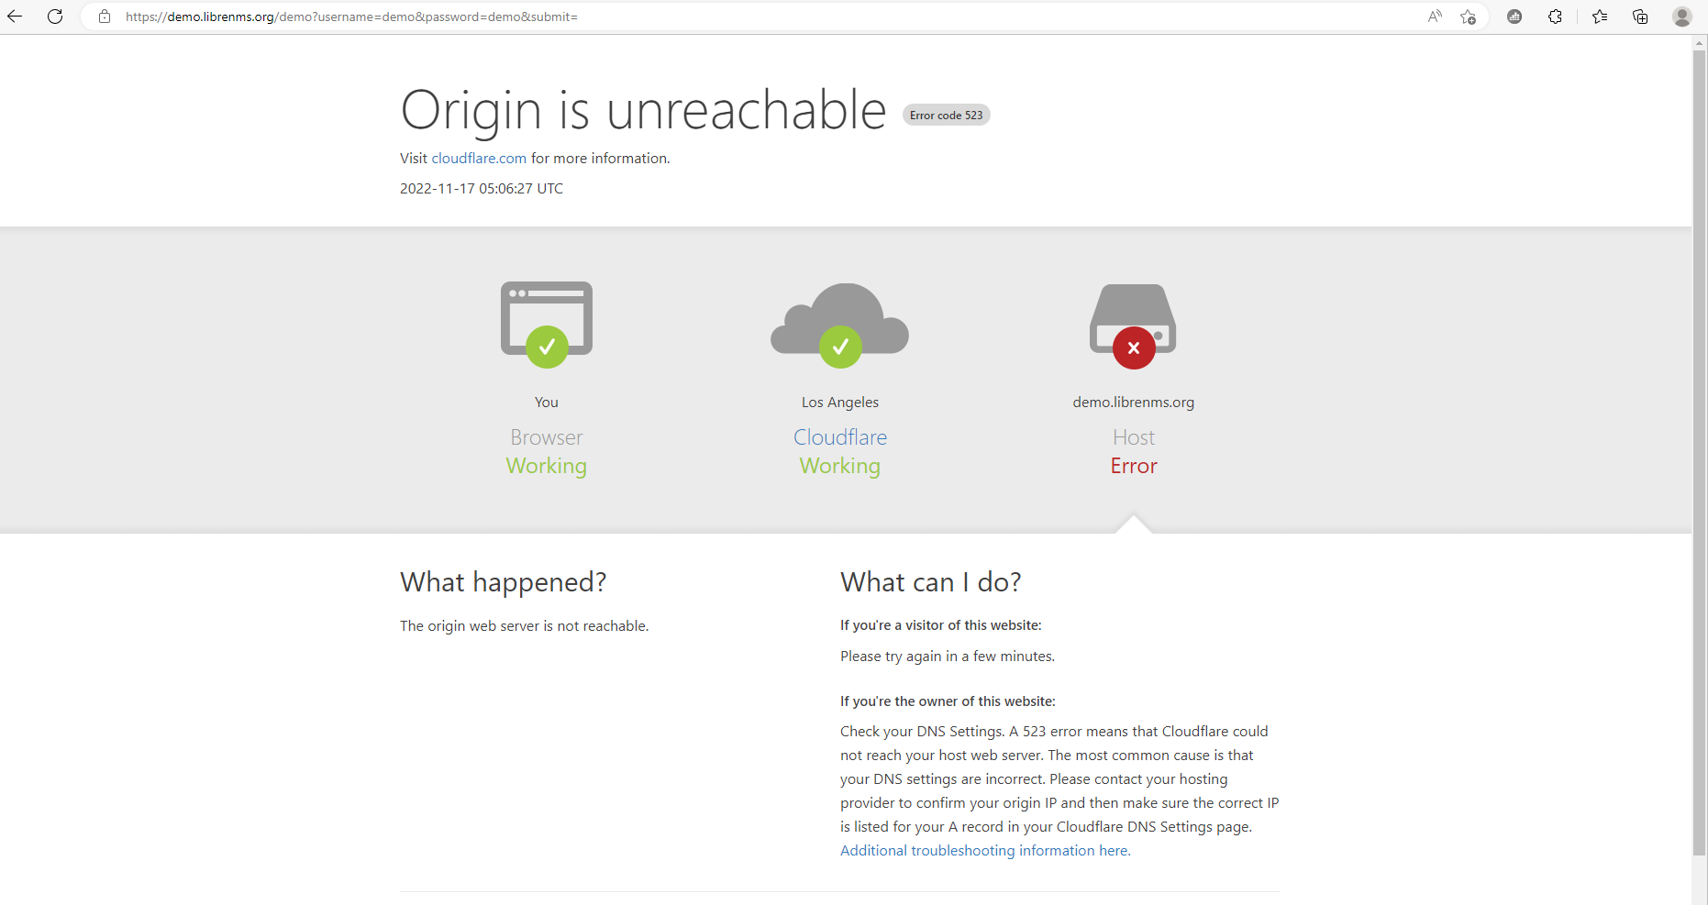Viewport: 1708px width, 905px height.
Task: Click the scrollbar up arrow
Action: pyautogui.click(x=1700, y=41)
